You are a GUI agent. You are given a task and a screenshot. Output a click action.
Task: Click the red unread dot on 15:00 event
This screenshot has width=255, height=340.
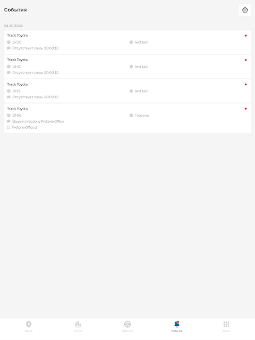(246, 36)
